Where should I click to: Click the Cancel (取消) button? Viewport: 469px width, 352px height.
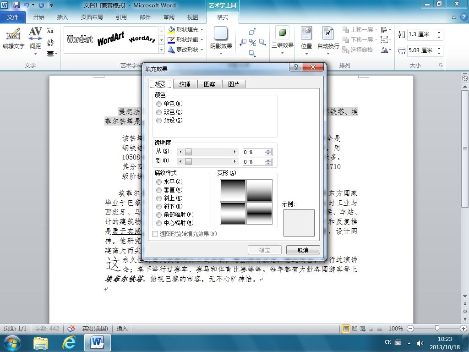(303, 250)
